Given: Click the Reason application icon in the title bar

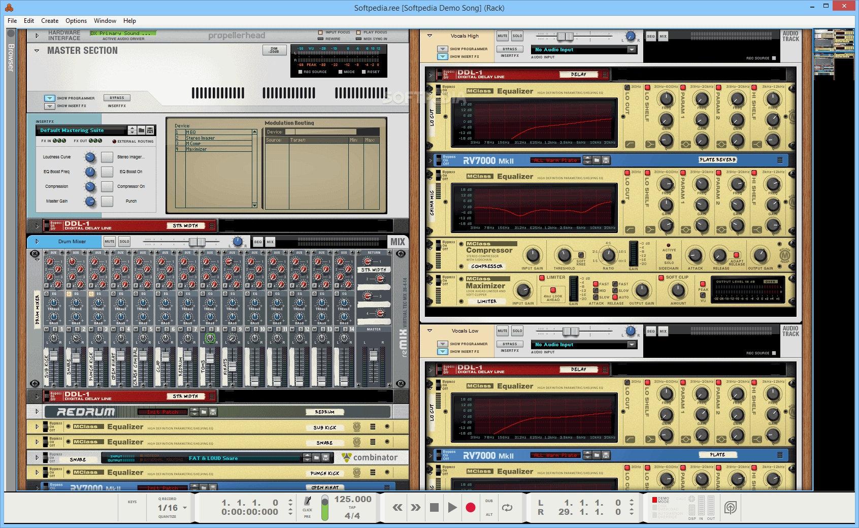Looking at the screenshot, I should pyautogui.click(x=9, y=8).
